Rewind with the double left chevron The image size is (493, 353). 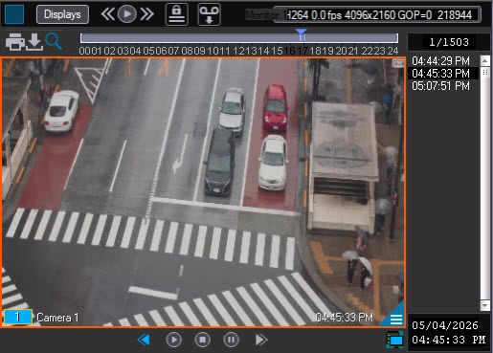click(107, 14)
